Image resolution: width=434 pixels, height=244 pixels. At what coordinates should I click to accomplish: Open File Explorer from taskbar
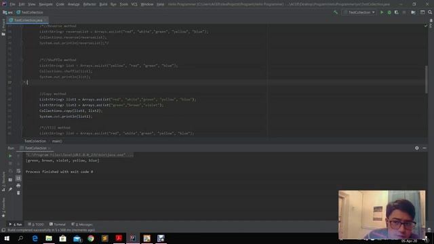pos(49,239)
